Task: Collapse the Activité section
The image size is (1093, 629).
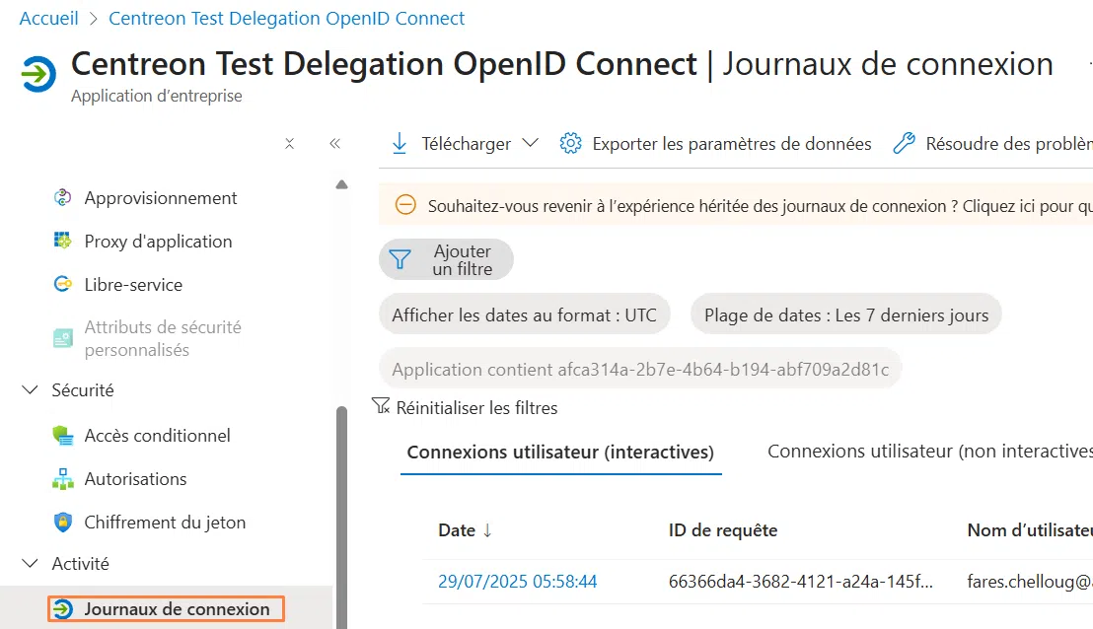Action: coord(30,563)
